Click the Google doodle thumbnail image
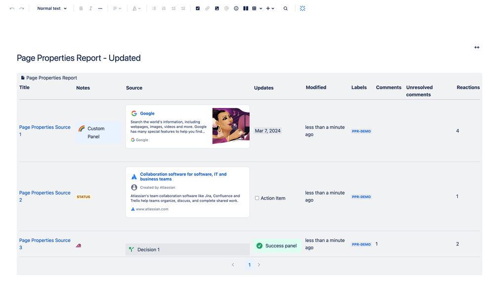494x282 pixels. point(230,126)
